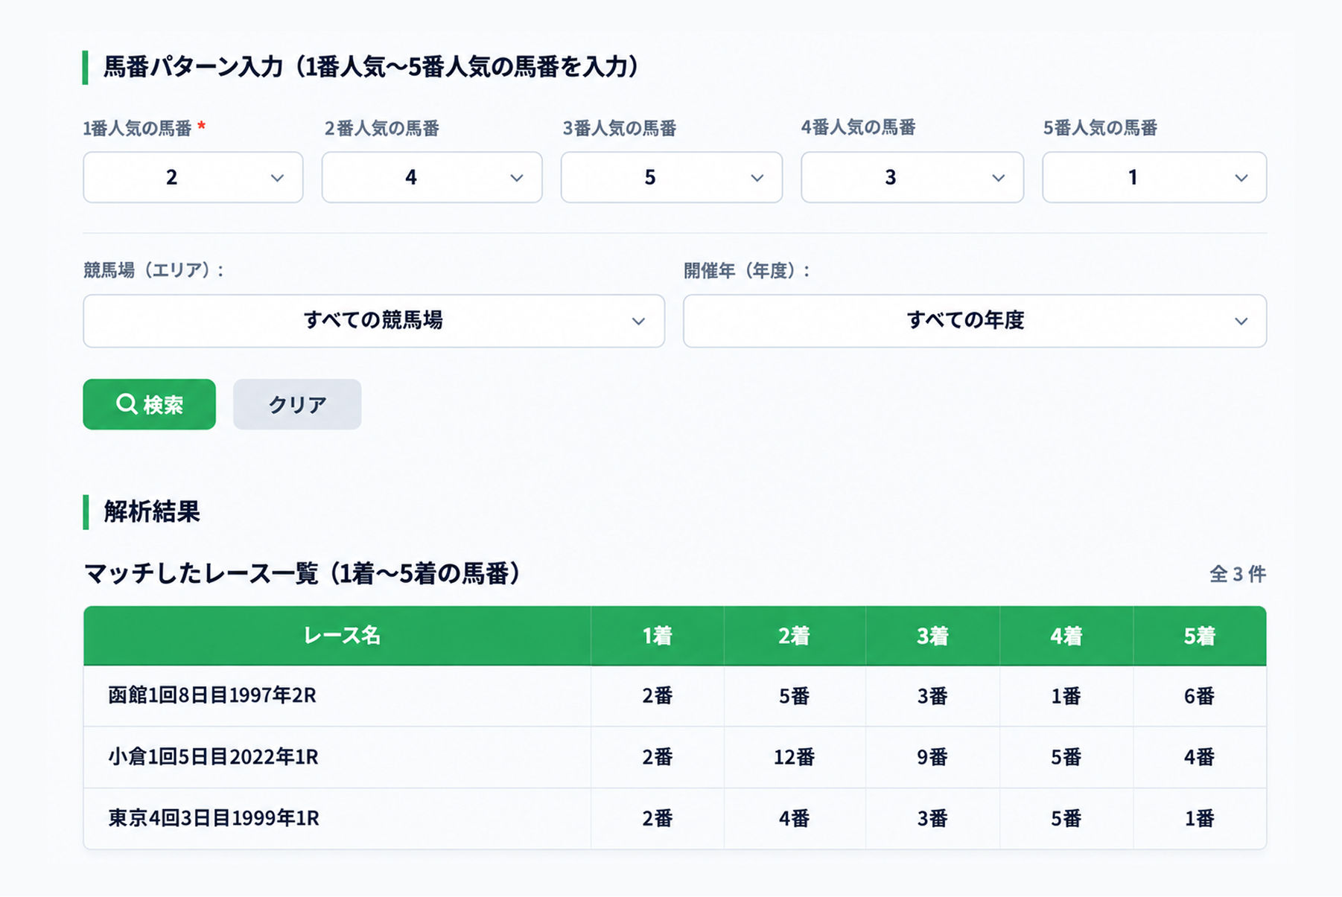Click 12番 in the 小倉 row

click(x=795, y=757)
